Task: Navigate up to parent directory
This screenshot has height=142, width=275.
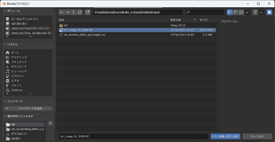Action: [73, 12]
